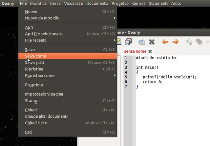Click the Save All toolbar icon
The width and height of the screenshot is (210, 146).
coord(128,42)
